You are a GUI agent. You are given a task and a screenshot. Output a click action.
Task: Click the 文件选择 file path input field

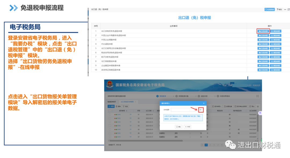pyautogui.click(x=184, y=110)
